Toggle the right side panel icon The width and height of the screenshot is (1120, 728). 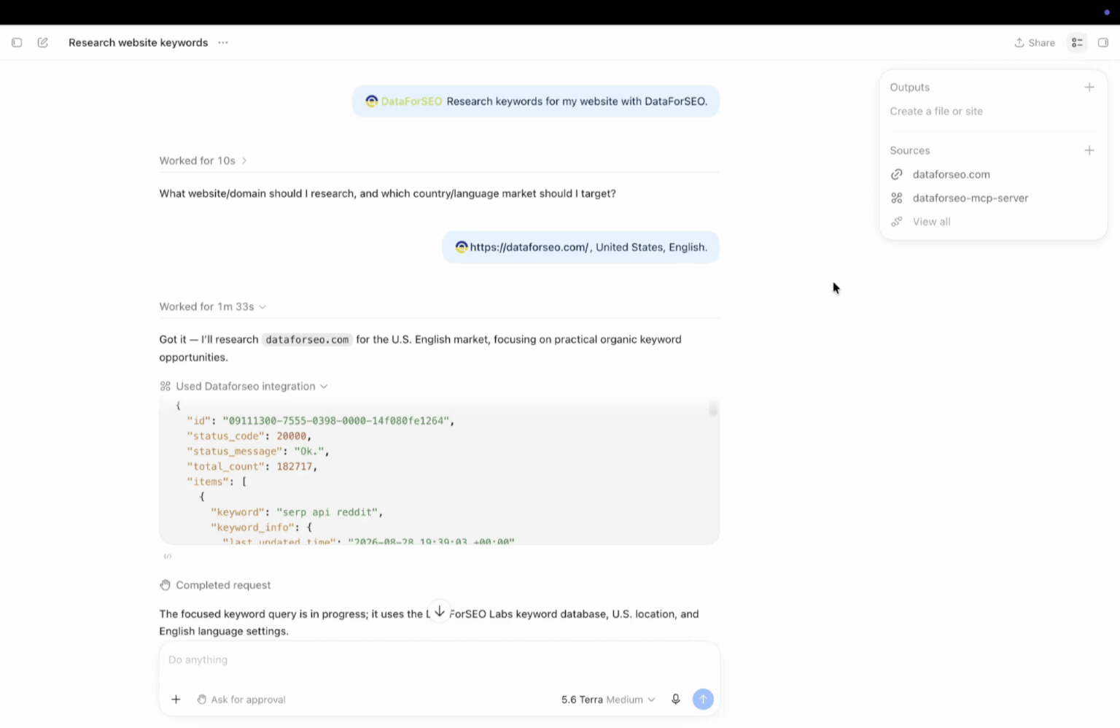(1103, 42)
